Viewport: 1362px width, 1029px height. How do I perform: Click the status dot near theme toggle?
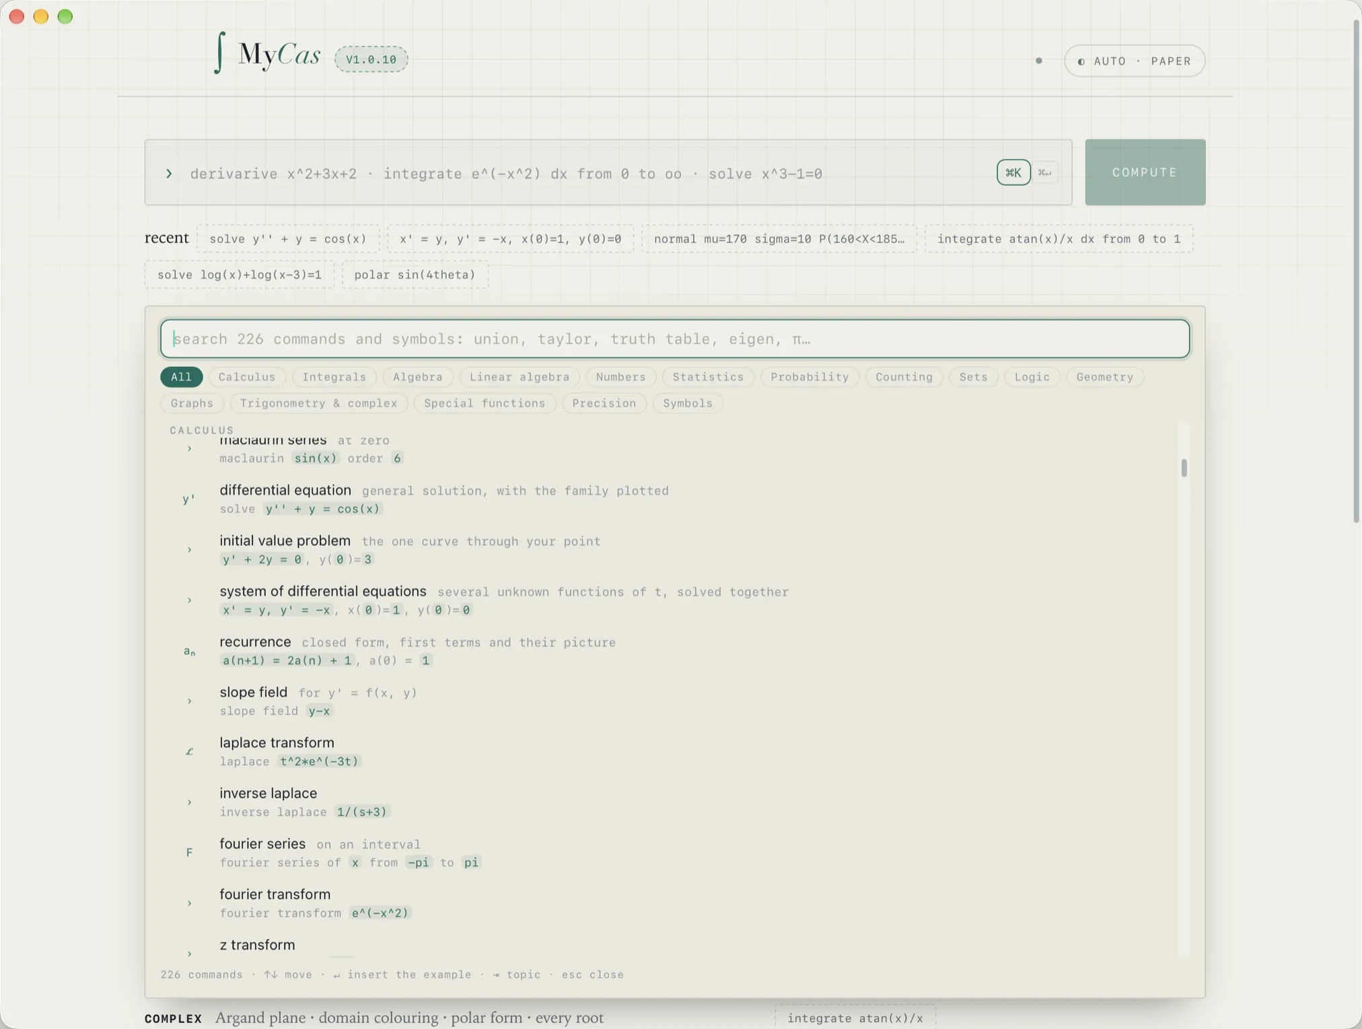pyautogui.click(x=1039, y=61)
